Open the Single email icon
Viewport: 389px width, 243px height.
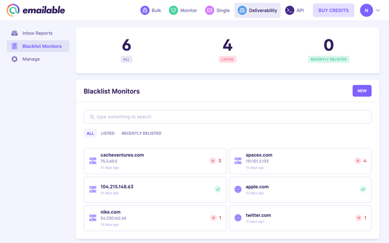pos(209,10)
